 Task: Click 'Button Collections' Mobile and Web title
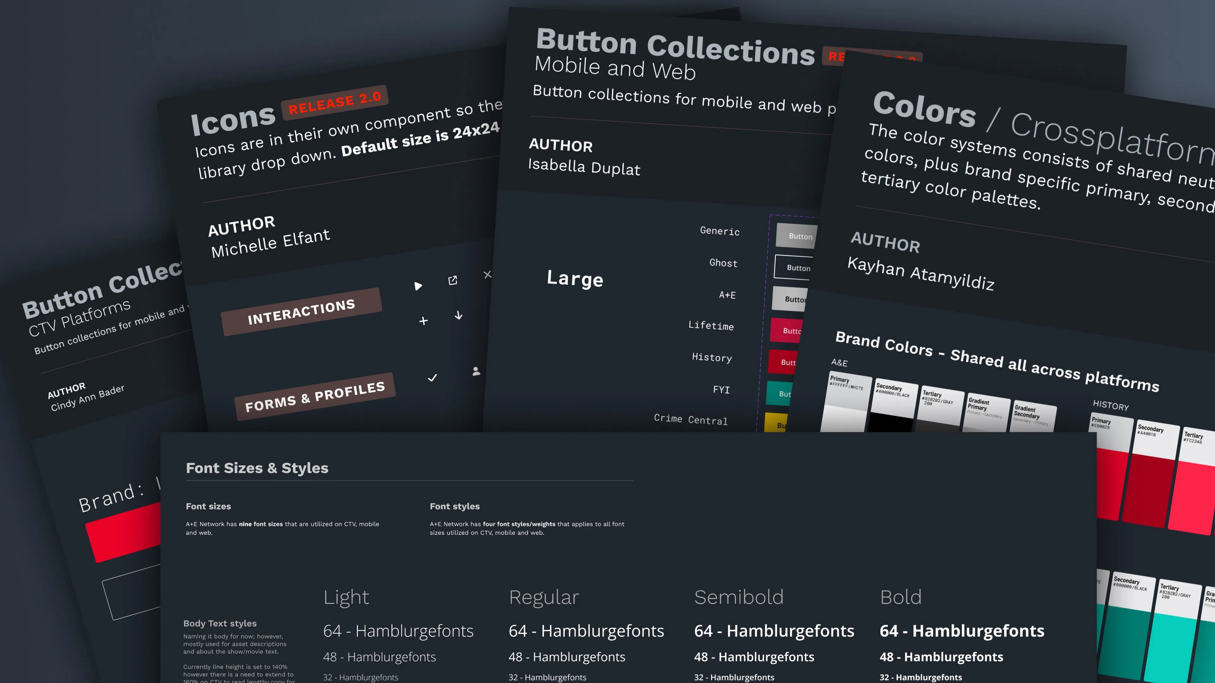(x=676, y=46)
